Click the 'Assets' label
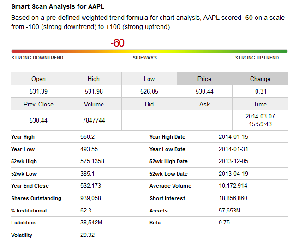Screen dimensions: 299x247 (159, 211)
